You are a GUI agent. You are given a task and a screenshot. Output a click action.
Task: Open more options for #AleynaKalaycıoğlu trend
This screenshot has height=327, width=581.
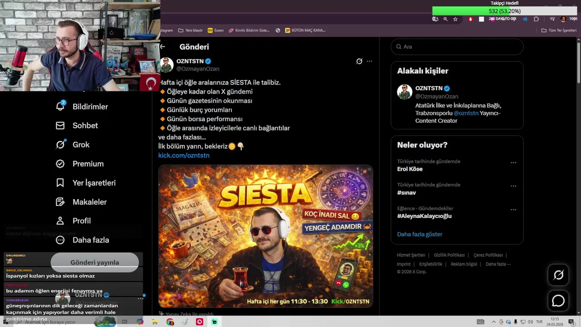tap(513, 210)
